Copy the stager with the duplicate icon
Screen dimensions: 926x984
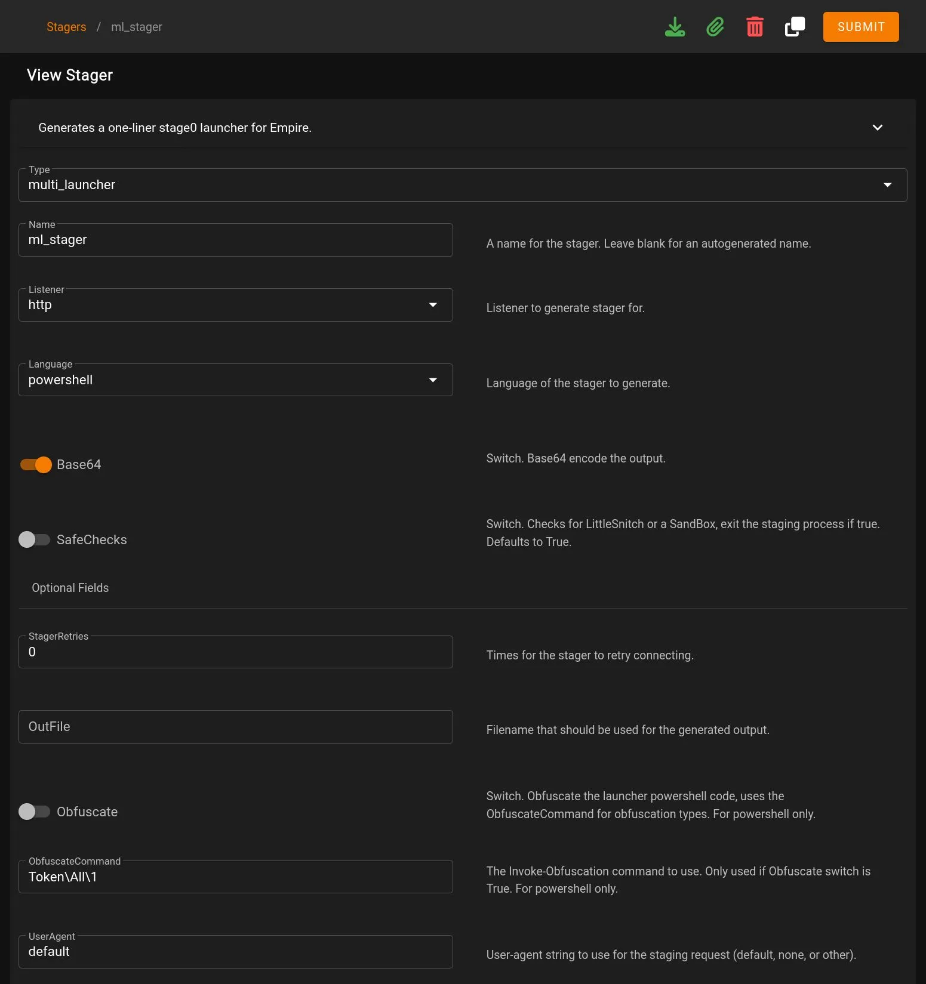[x=795, y=27]
